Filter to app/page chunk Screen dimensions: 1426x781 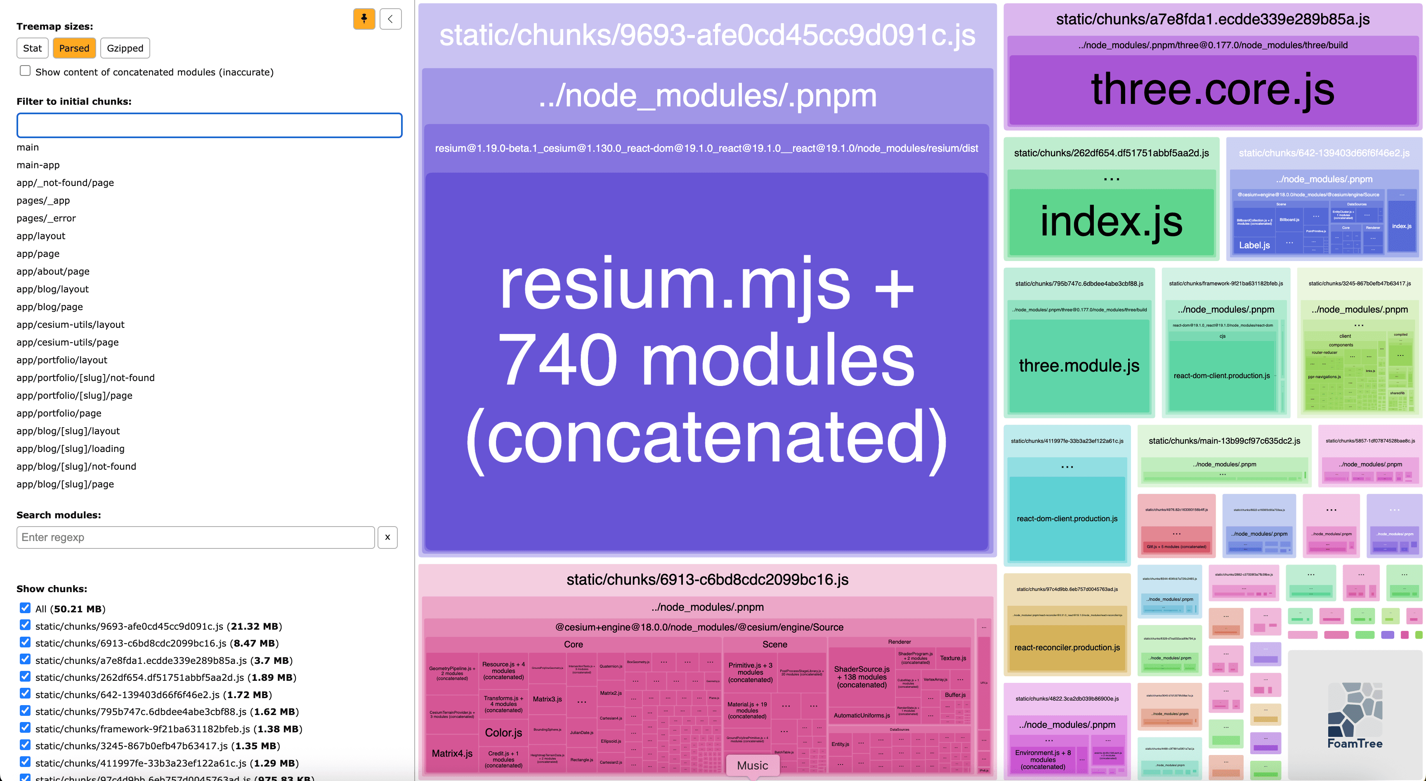pos(38,253)
